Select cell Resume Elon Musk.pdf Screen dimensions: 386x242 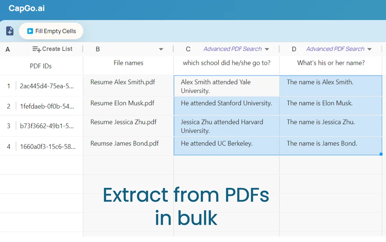pos(123,103)
